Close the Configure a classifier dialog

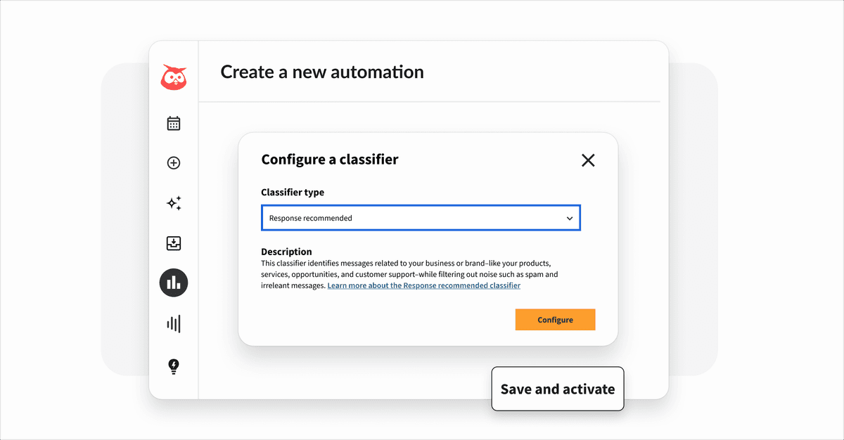pos(588,160)
